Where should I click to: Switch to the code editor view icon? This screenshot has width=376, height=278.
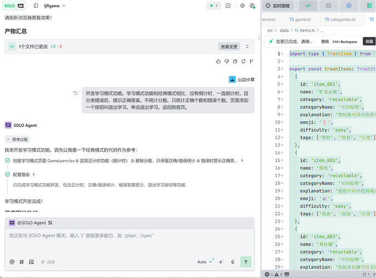(308, 6)
